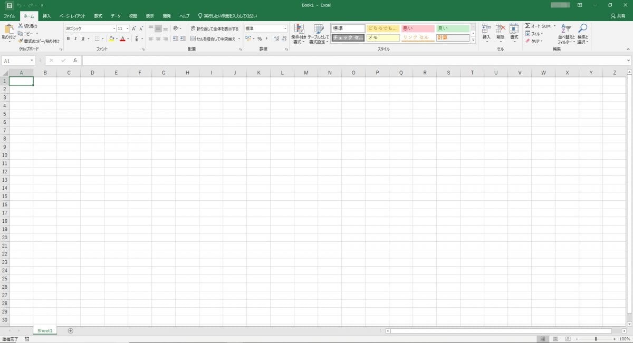Switch to the Formulas (数式) tab
The image size is (633, 343).
(x=98, y=16)
